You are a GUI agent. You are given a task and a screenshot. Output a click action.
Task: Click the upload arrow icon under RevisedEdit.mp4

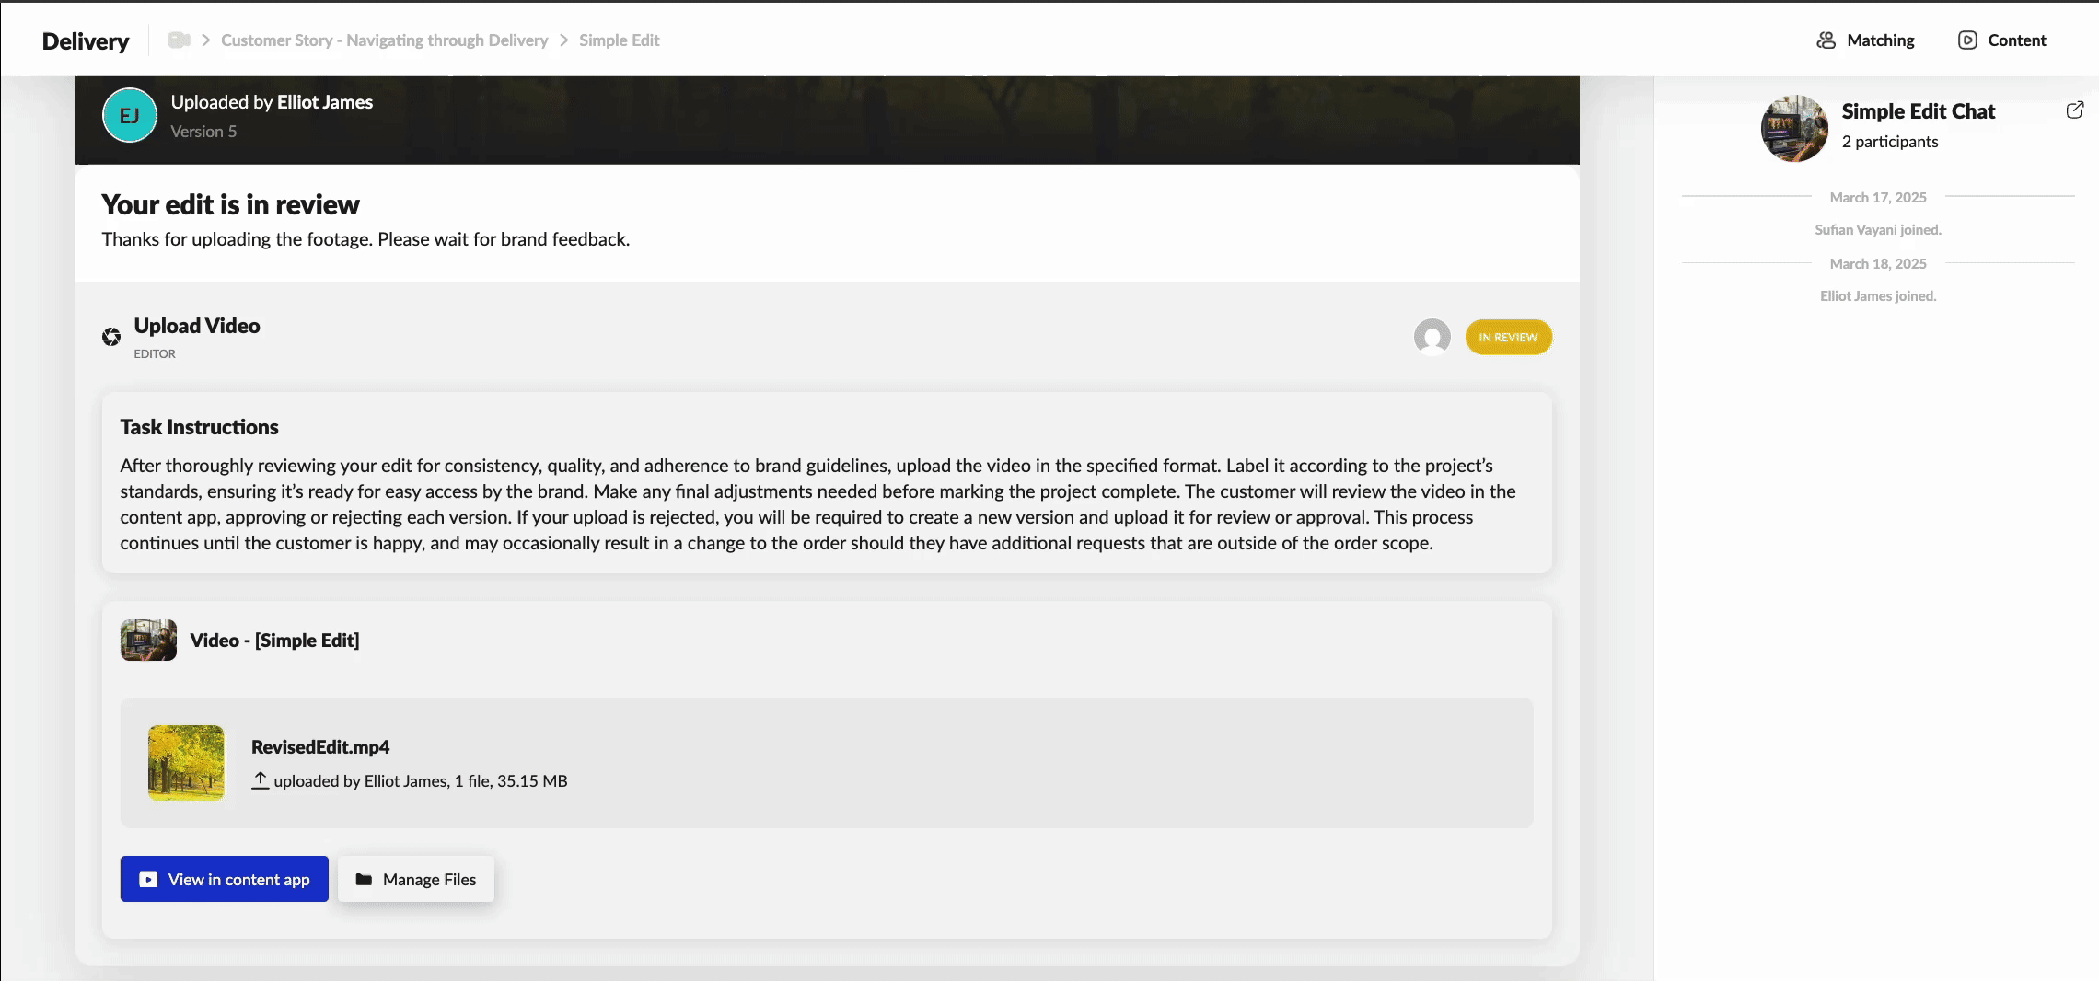pyautogui.click(x=261, y=780)
